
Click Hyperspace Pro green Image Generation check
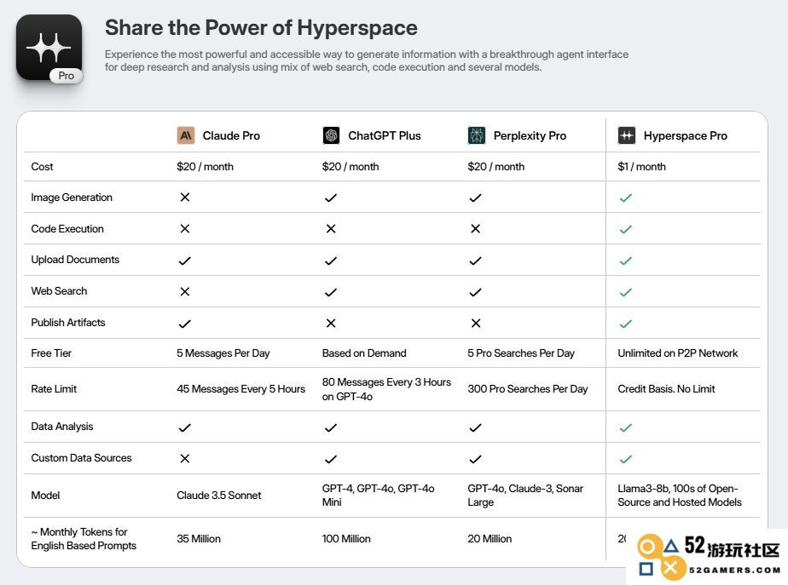pos(626,198)
